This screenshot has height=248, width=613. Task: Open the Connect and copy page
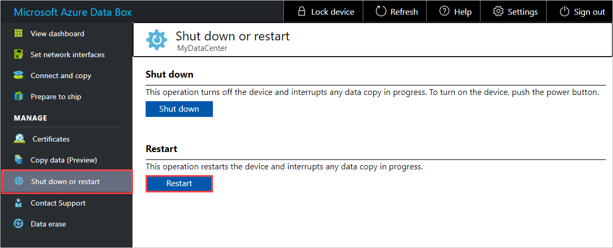pyautogui.click(x=60, y=76)
